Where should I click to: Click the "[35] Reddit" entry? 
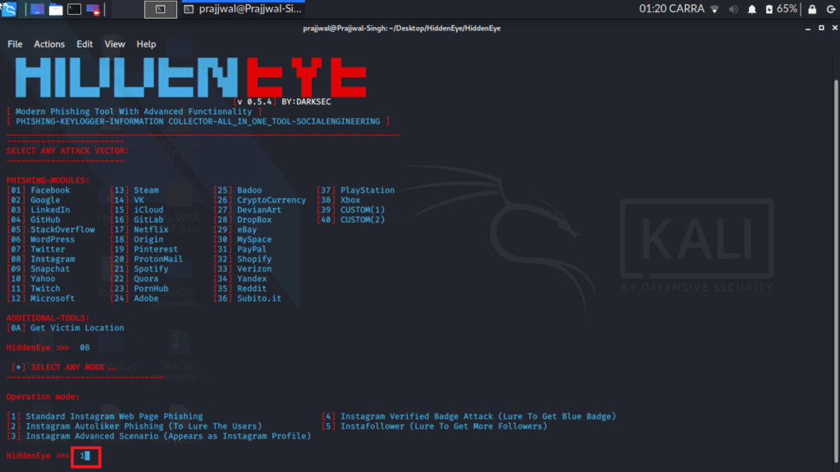240,288
